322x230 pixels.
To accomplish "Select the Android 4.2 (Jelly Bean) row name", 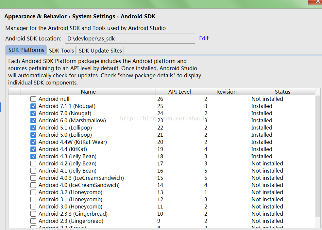I will (x=68, y=163).
